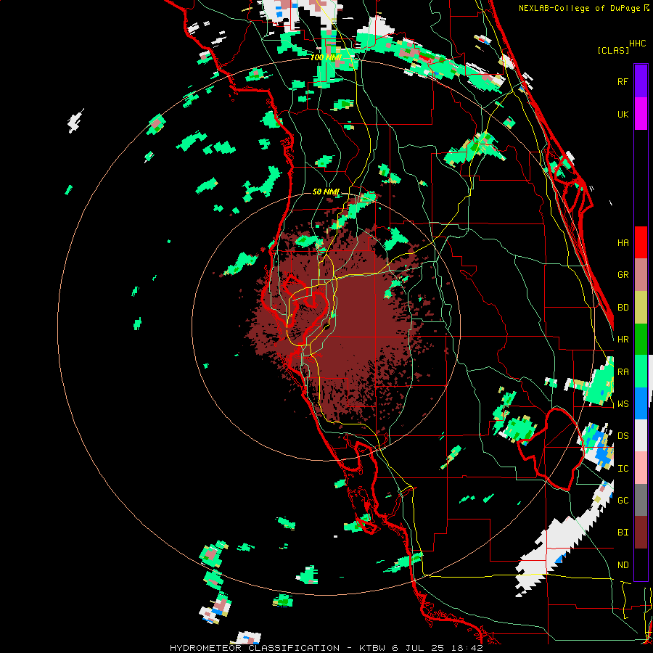
Task: Click the HA legend label
Action: tap(623, 243)
